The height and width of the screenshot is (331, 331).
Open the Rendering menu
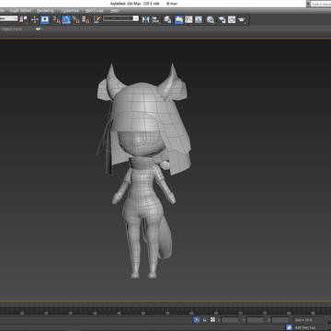tap(45, 11)
